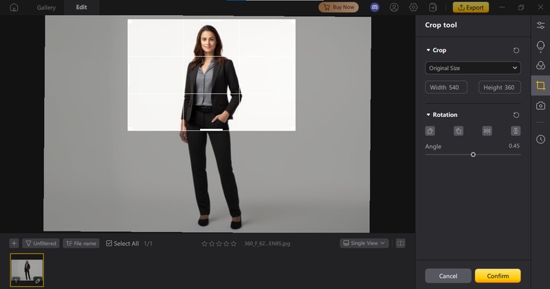Open the color filters circles icon
Image resolution: width=550 pixels, height=289 pixels.
[540, 65]
